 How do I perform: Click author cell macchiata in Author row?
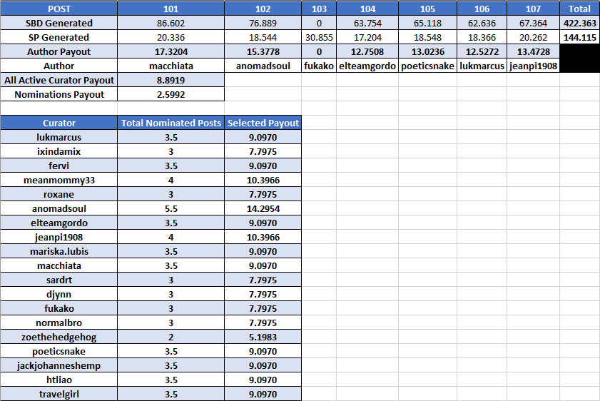tap(171, 66)
